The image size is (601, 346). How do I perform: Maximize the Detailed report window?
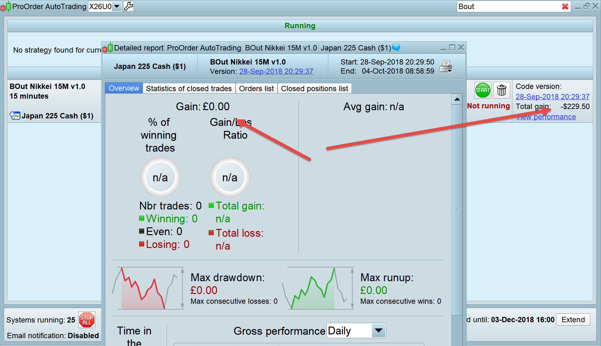(x=452, y=48)
